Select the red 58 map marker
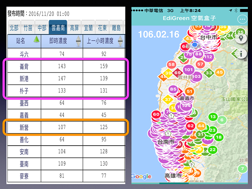The width and height of the screenshot is (252, 189). 171,65
